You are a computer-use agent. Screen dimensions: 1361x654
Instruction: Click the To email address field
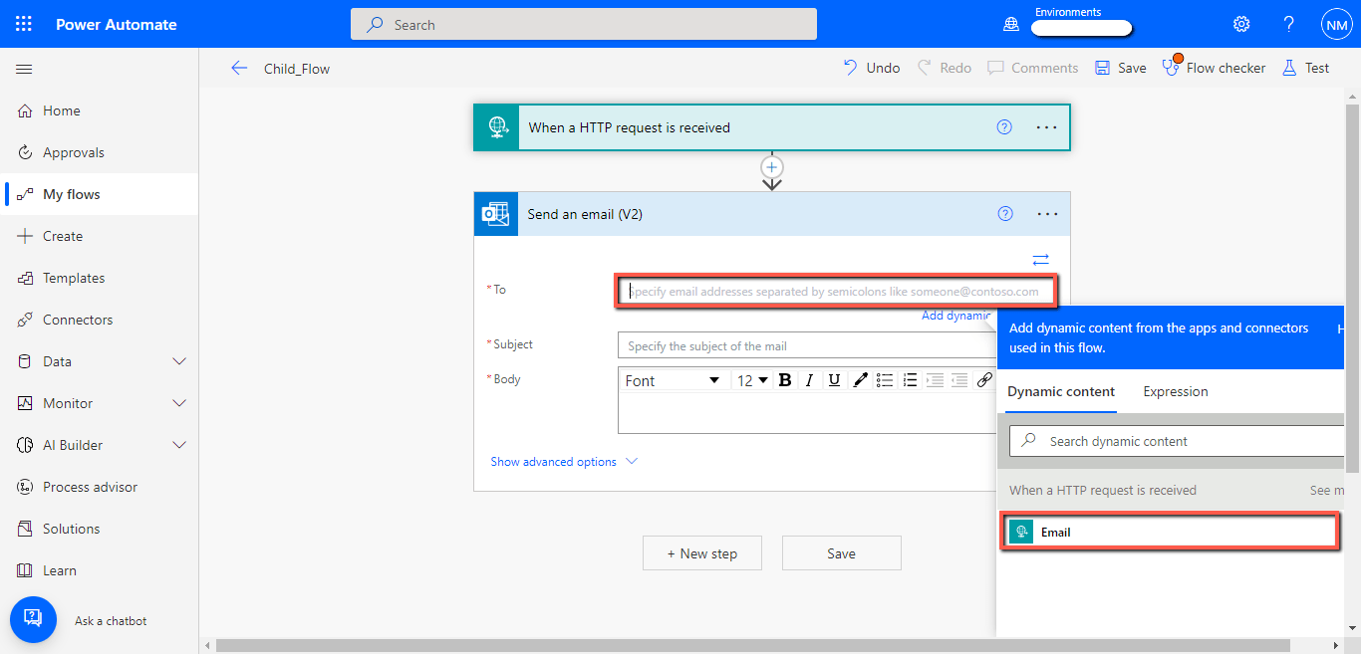point(836,292)
